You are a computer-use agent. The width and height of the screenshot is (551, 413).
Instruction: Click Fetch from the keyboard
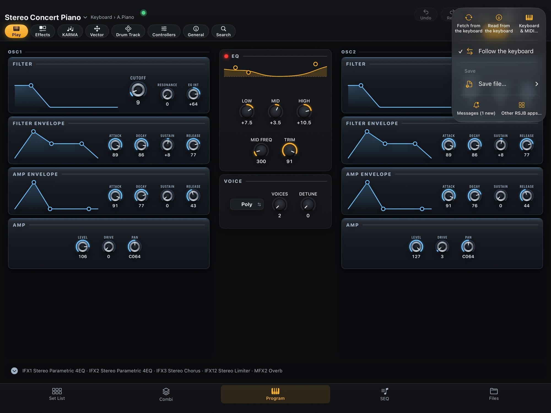click(x=468, y=24)
